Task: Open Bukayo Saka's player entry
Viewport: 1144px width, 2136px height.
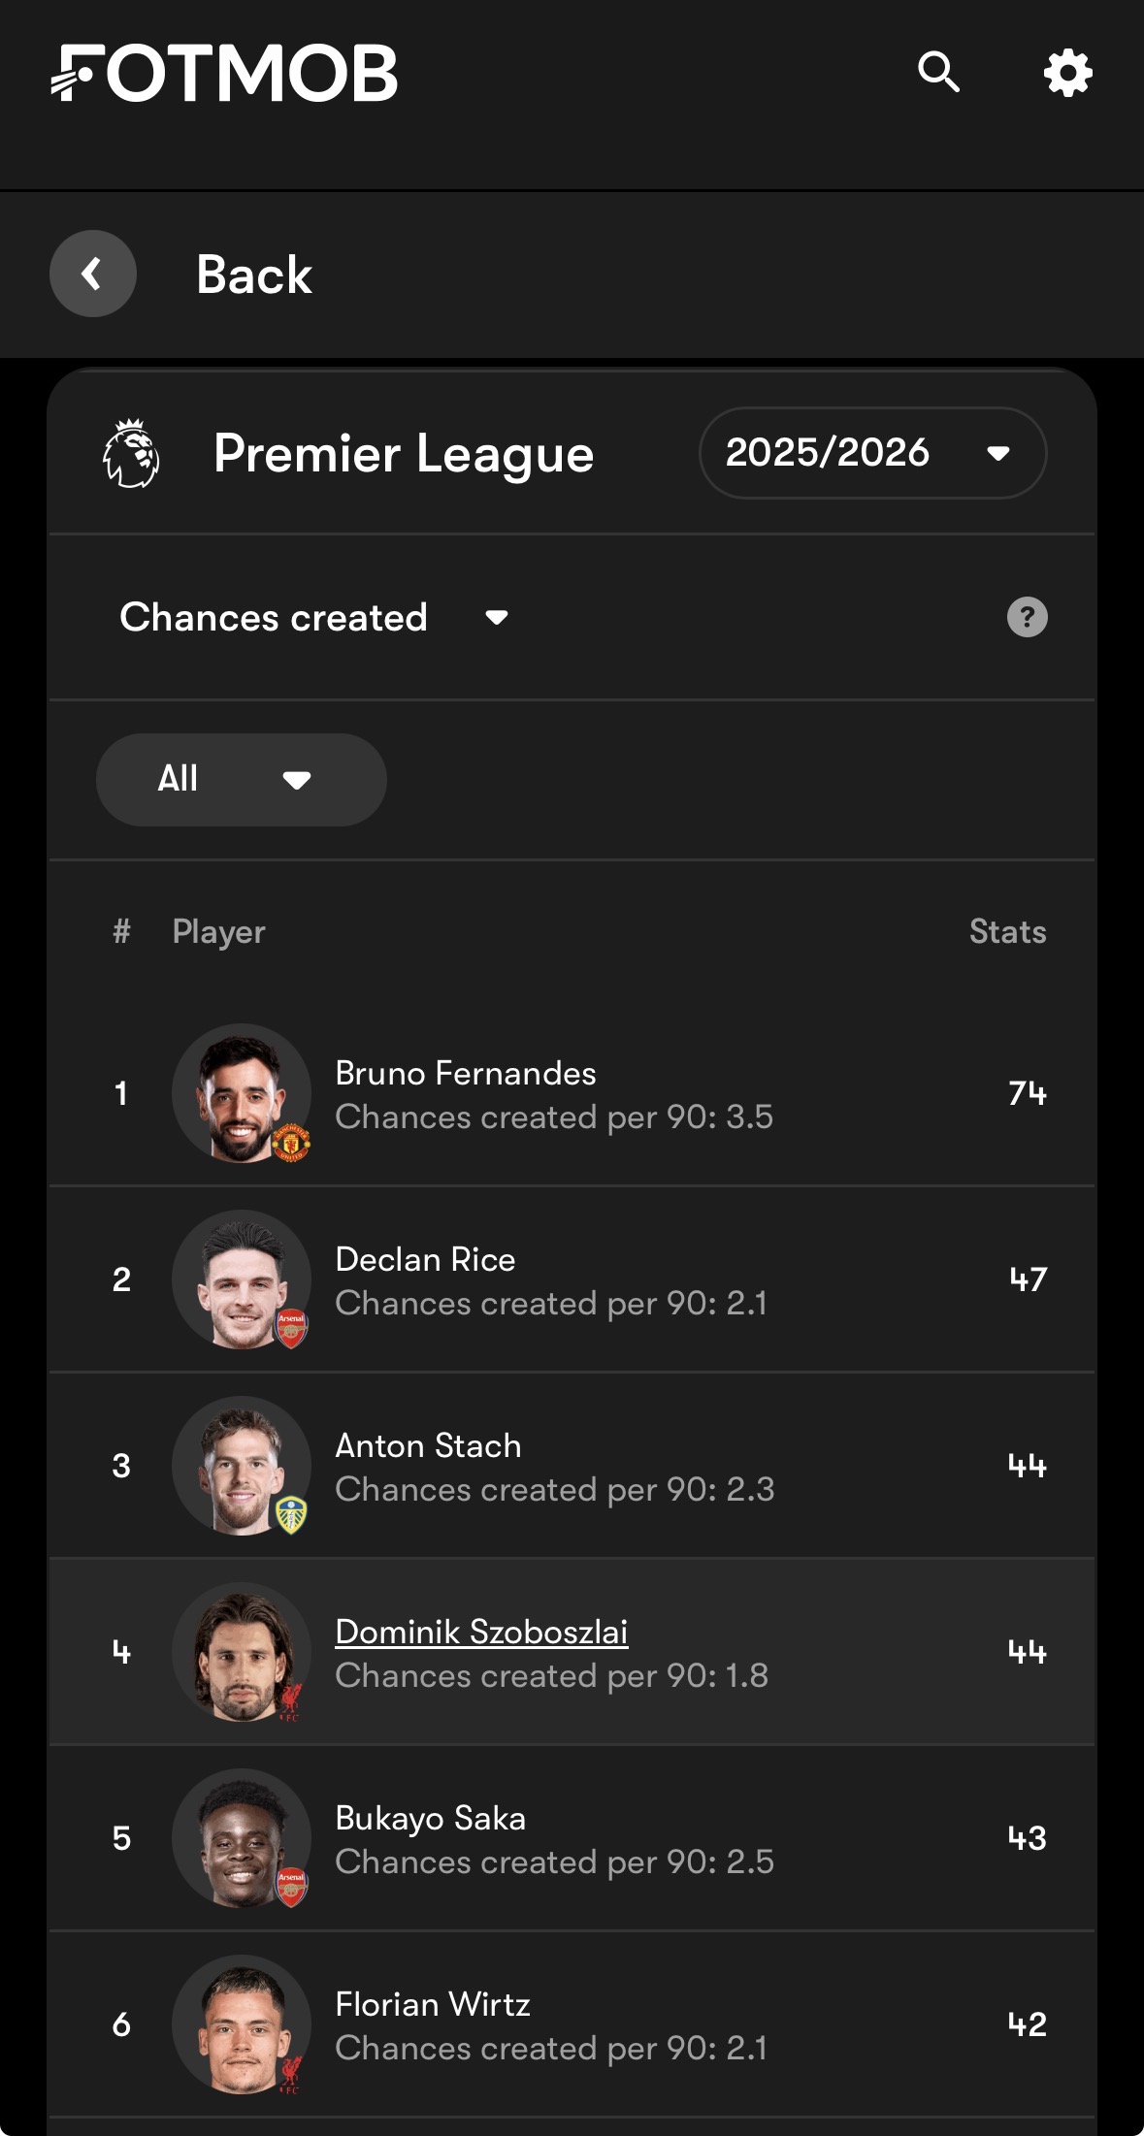Action: (431, 1819)
